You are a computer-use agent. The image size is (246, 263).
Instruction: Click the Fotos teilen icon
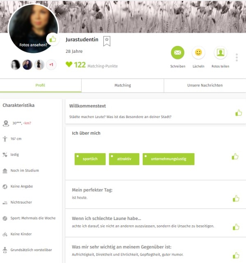[x=220, y=52]
